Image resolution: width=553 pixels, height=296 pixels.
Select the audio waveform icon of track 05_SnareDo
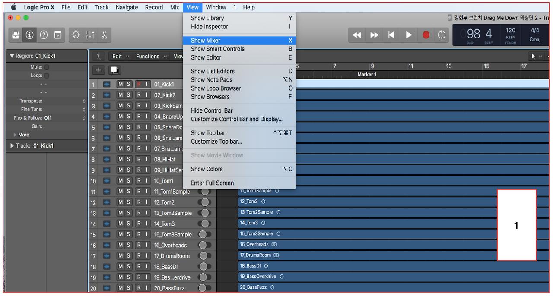click(107, 127)
